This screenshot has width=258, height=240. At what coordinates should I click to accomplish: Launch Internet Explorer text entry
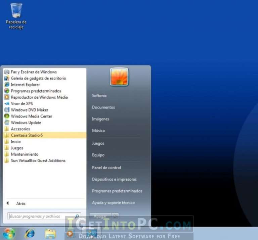pyautogui.click(x=25, y=85)
